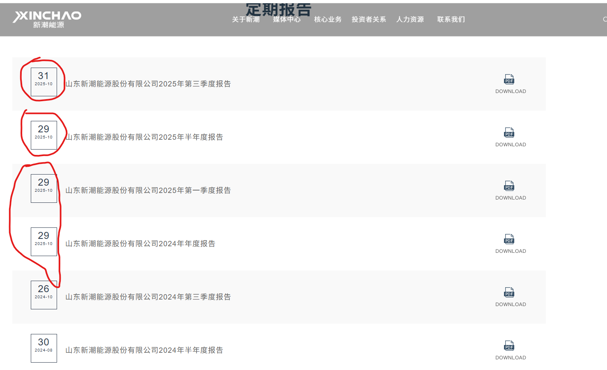Viewport: 607px width, 370px height.
Task: Click the Xinchao 新潮能源 logo
Action: (47, 19)
